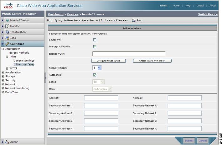The height and width of the screenshot is (145, 223).
Task: Open Egress Methods in tree
Action: click(x=19, y=53)
